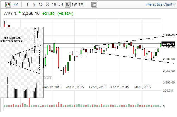This screenshot has width=177, height=117.
Task: Click the 2,250.00 price axis label
Action: (169, 71)
